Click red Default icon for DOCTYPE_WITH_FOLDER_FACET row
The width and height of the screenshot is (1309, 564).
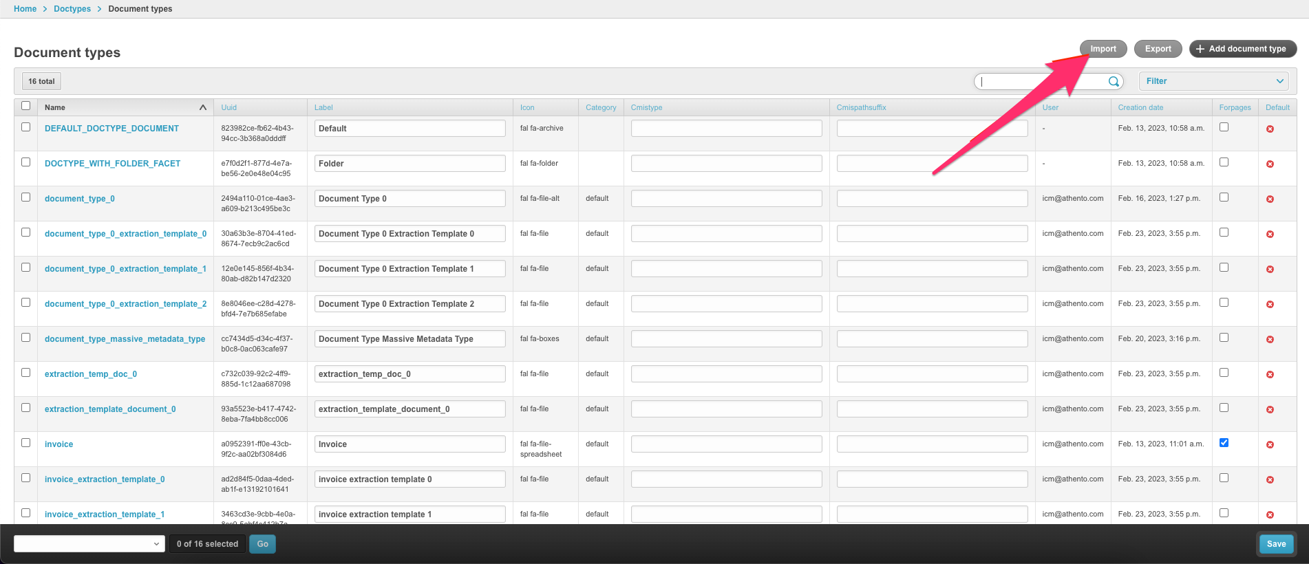(1270, 164)
